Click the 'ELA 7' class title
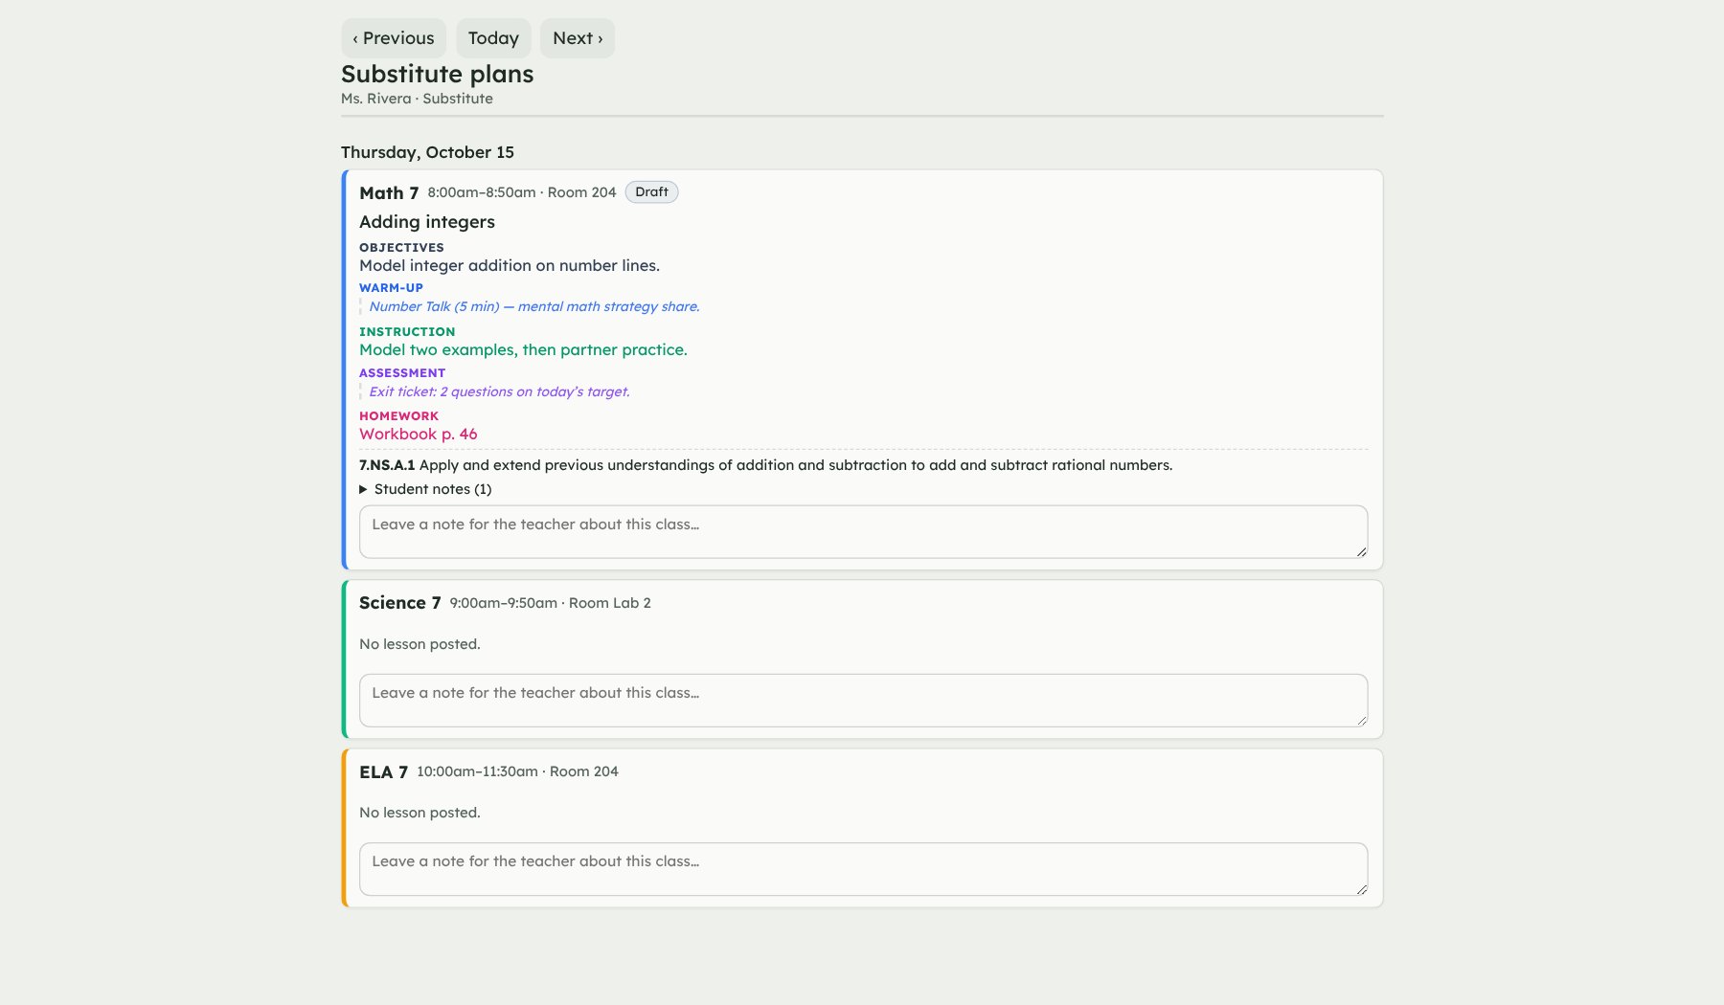Screen dimensions: 1724x1005 383,771
